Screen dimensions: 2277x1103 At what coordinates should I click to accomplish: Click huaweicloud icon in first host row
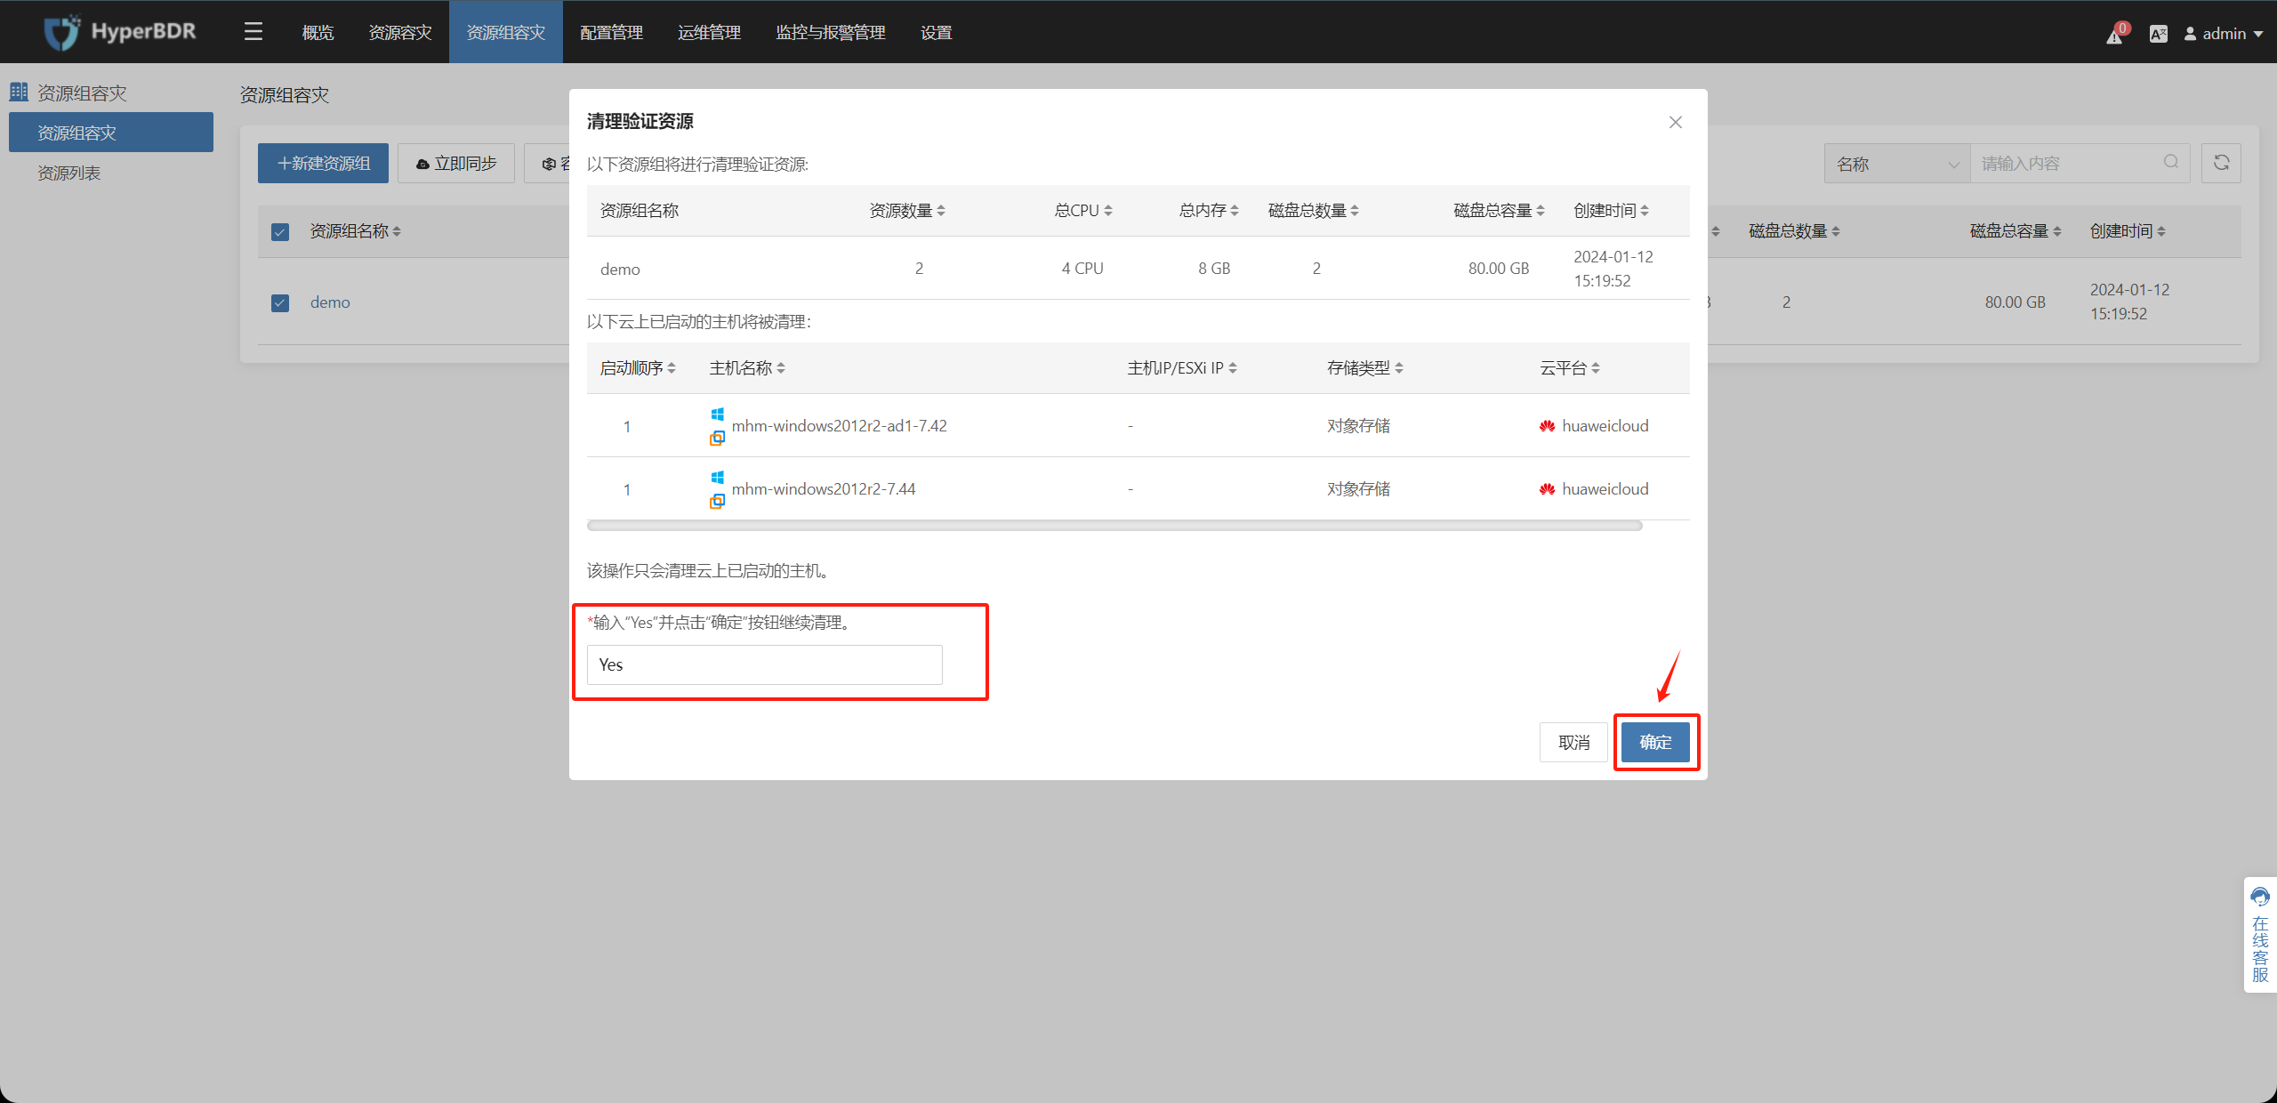pos(1548,426)
